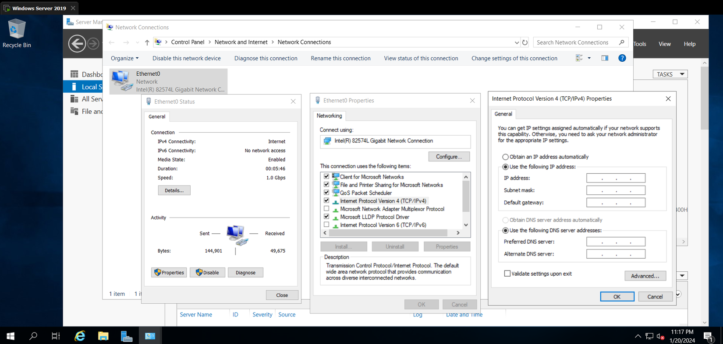Close the IPv4 Properties dialog
Screen dimensions: 723x344
(668, 99)
